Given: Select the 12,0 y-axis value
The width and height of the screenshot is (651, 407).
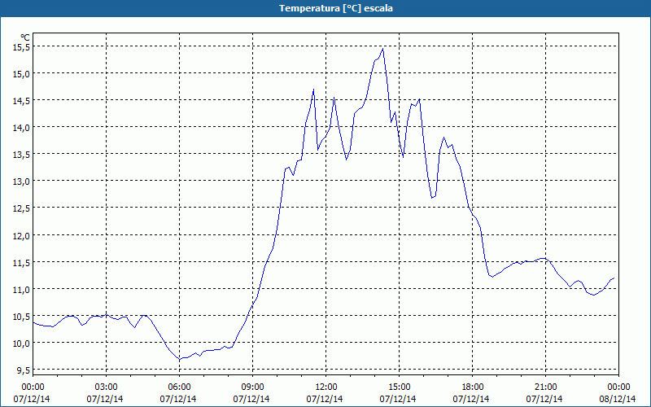Looking at the screenshot, I should (22, 236).
